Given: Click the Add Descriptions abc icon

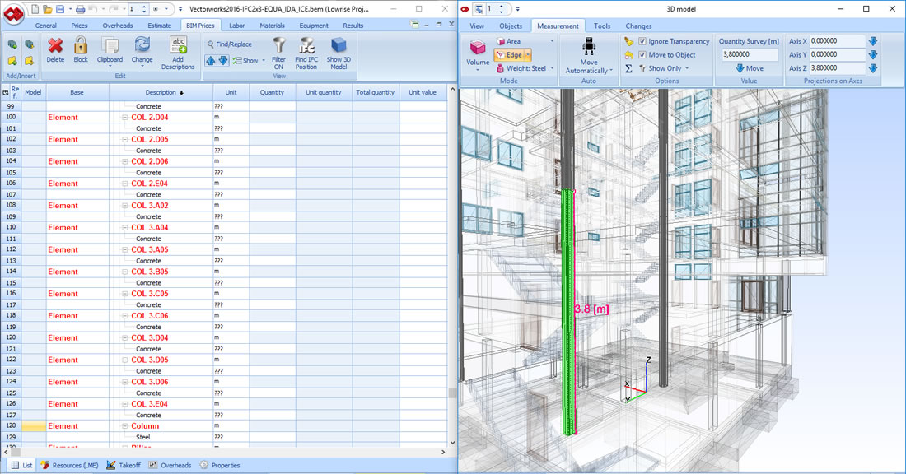Looking at the screenshot, I should (x=178, y=45).
